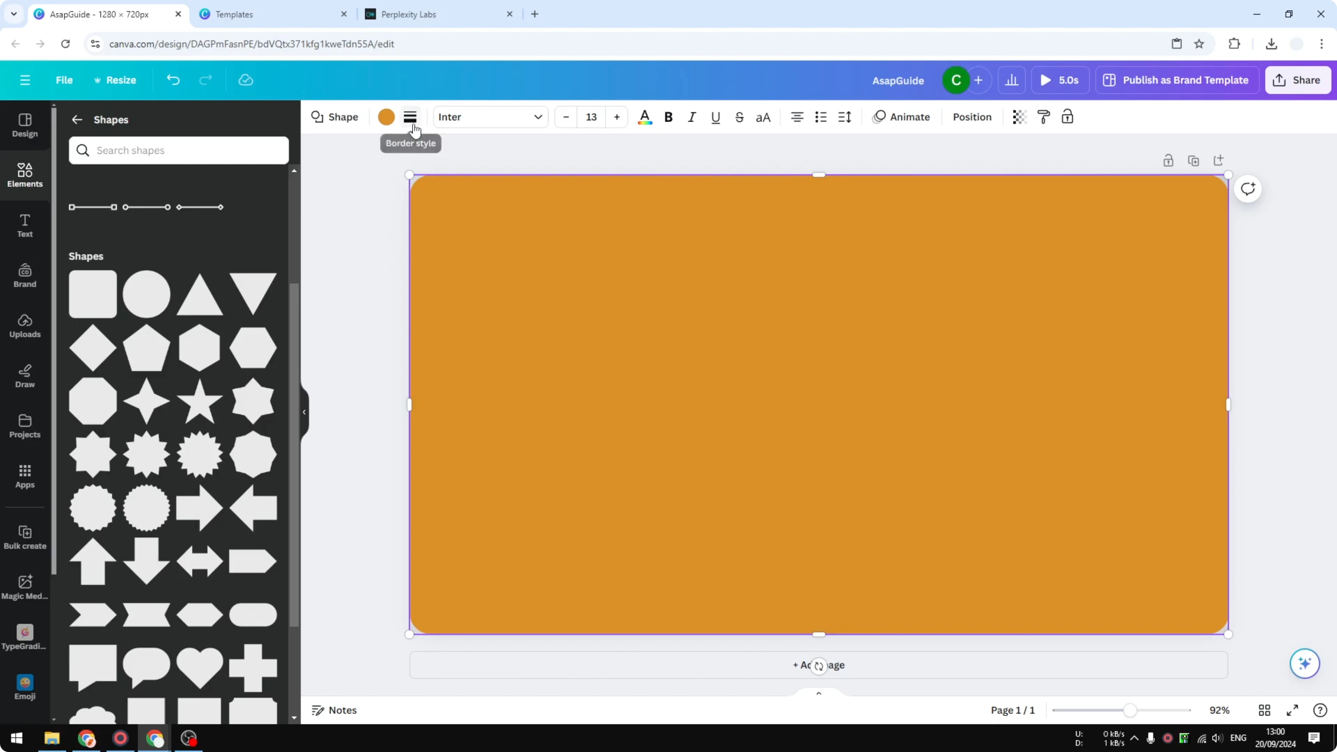This screenshot has height=752, width=1337.
Task: Open the Brand sidebar panel
Action: [25, 276]
